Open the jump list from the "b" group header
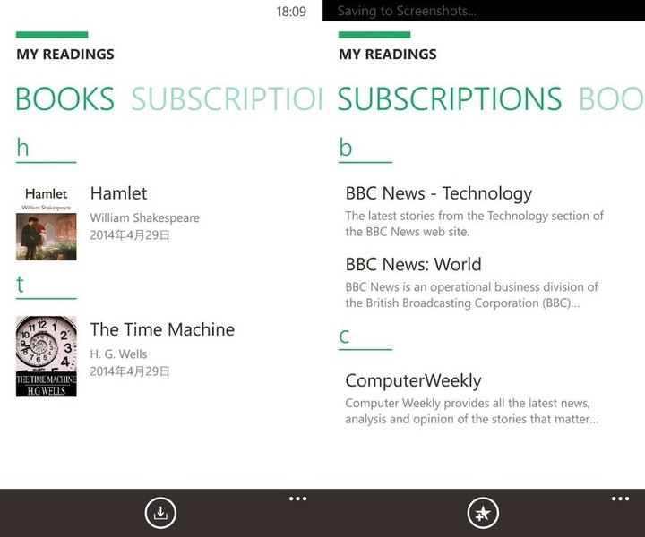 346,148
